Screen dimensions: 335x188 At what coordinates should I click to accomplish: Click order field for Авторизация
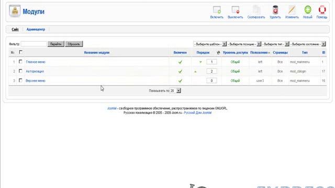click(211, 71)
